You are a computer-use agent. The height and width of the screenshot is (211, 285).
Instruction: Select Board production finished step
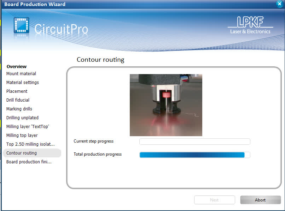[x=29, y=162]
